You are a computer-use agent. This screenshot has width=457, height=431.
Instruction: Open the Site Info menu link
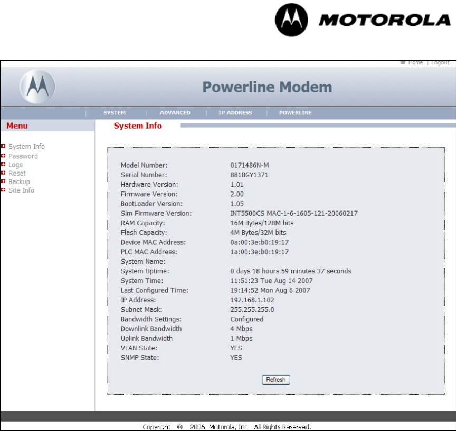[x=21, y=190]
